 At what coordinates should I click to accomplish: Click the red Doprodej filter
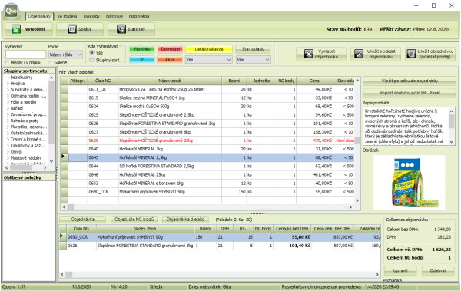click(x=170, y=49)
